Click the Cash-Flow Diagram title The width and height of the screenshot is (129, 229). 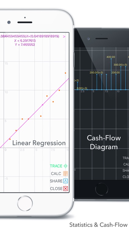[x=104, y=142]
